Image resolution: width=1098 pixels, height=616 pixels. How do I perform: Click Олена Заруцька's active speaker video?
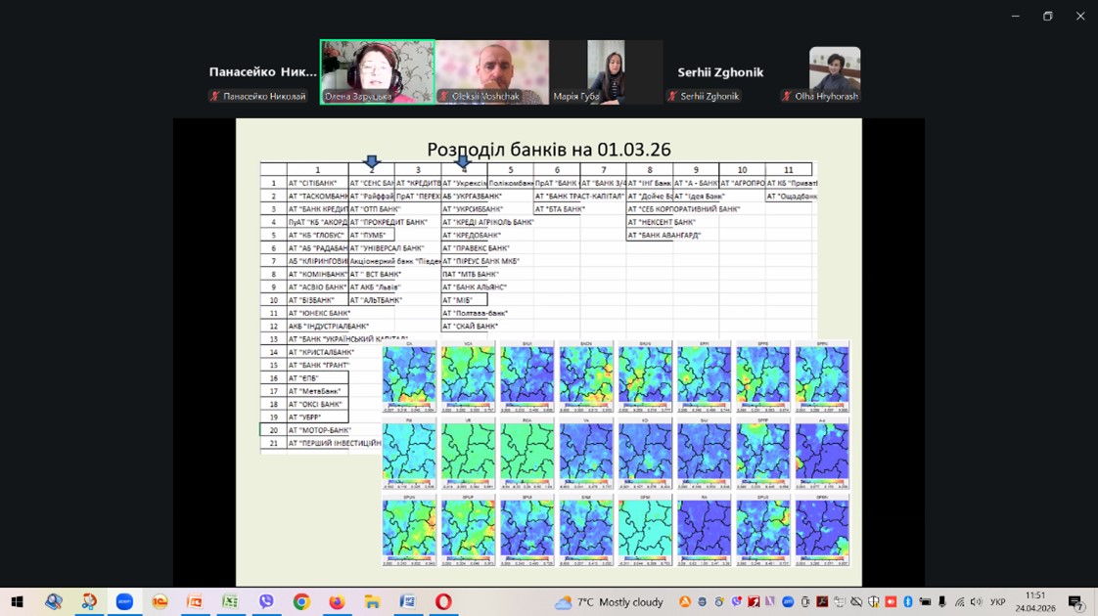coord(377,70)
